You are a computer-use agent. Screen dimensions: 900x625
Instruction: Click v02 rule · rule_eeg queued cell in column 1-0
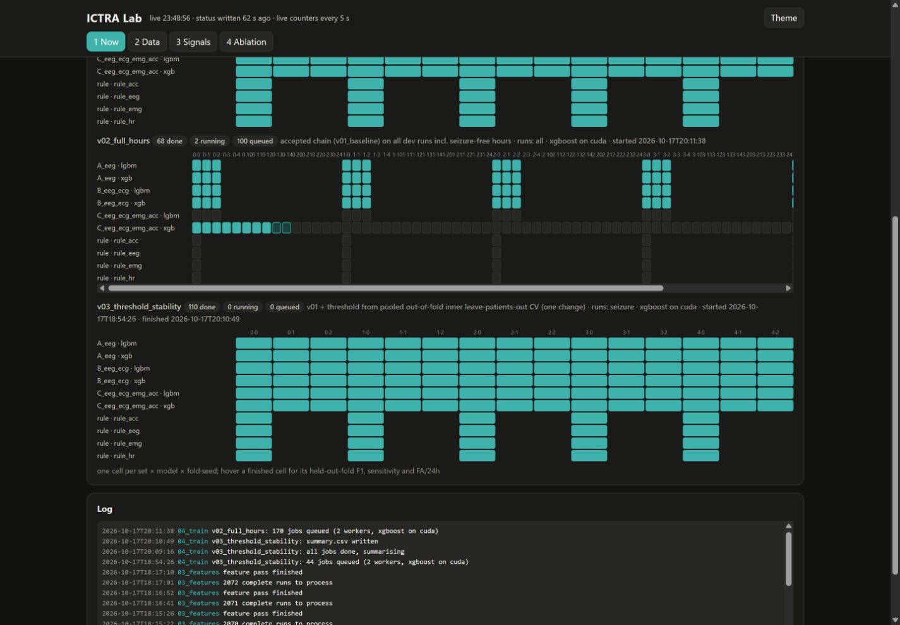pos(346,253)
